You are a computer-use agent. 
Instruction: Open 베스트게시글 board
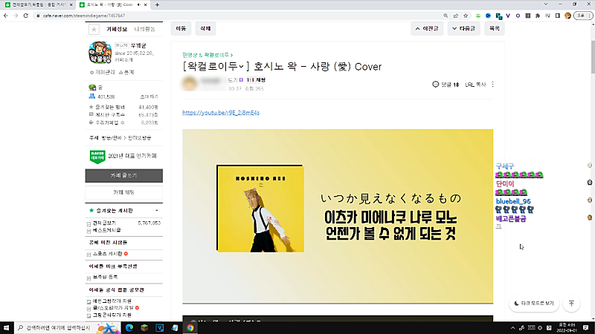pos(106,230)
